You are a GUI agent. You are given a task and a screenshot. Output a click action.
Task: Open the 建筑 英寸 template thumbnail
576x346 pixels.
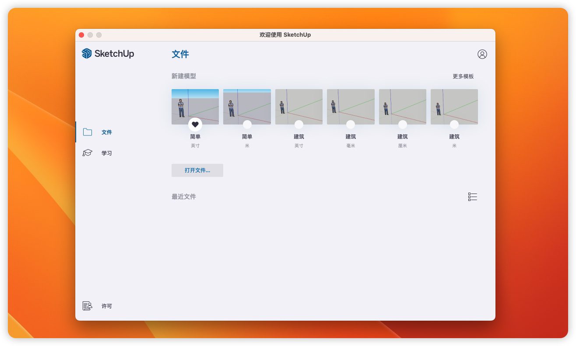(x=299, y=107)
